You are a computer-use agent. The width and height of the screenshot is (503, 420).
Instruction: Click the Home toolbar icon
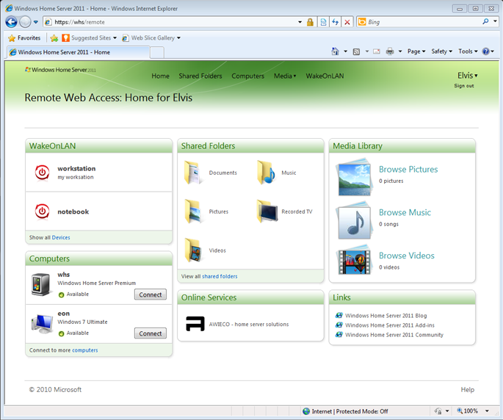pyautogui.click(x=335, y=51)
